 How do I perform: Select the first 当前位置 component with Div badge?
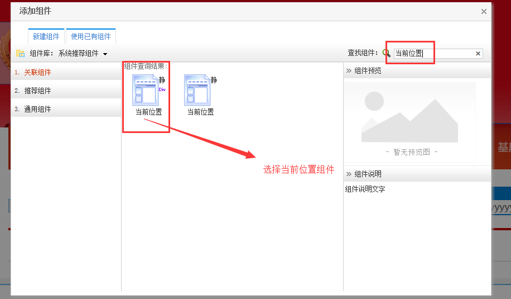pos(146,91)
